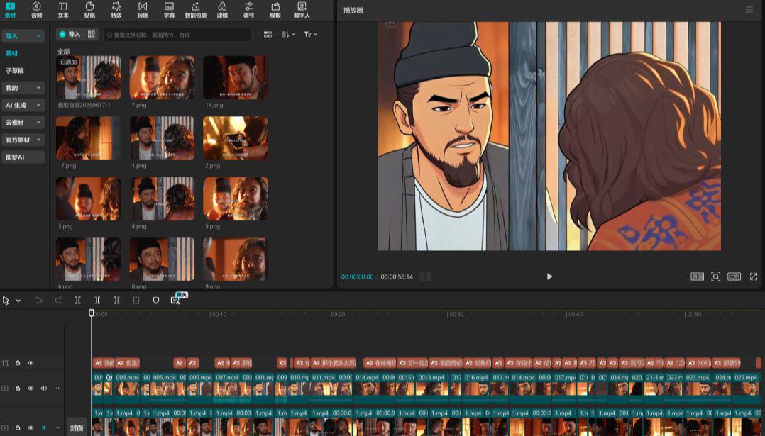Hide the text track using its eye toggle

coord(29,362)
